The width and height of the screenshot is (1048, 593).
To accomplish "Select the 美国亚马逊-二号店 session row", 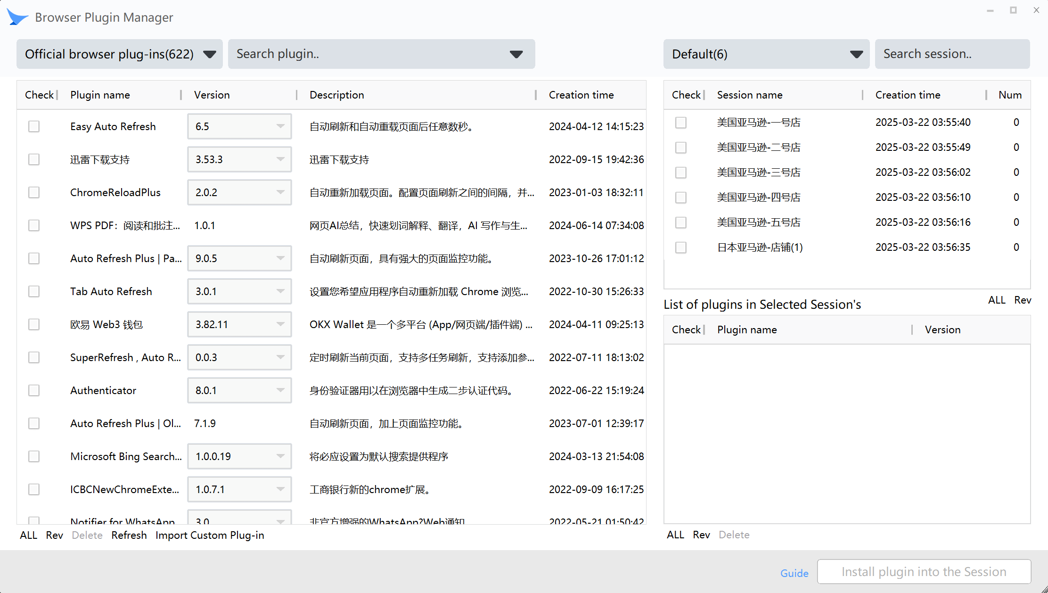I will (x=847, y=148).
